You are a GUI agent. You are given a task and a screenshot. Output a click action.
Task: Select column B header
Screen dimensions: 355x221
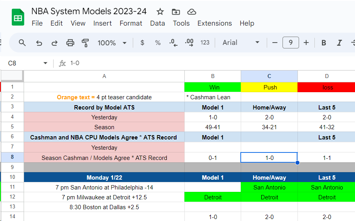213,76
